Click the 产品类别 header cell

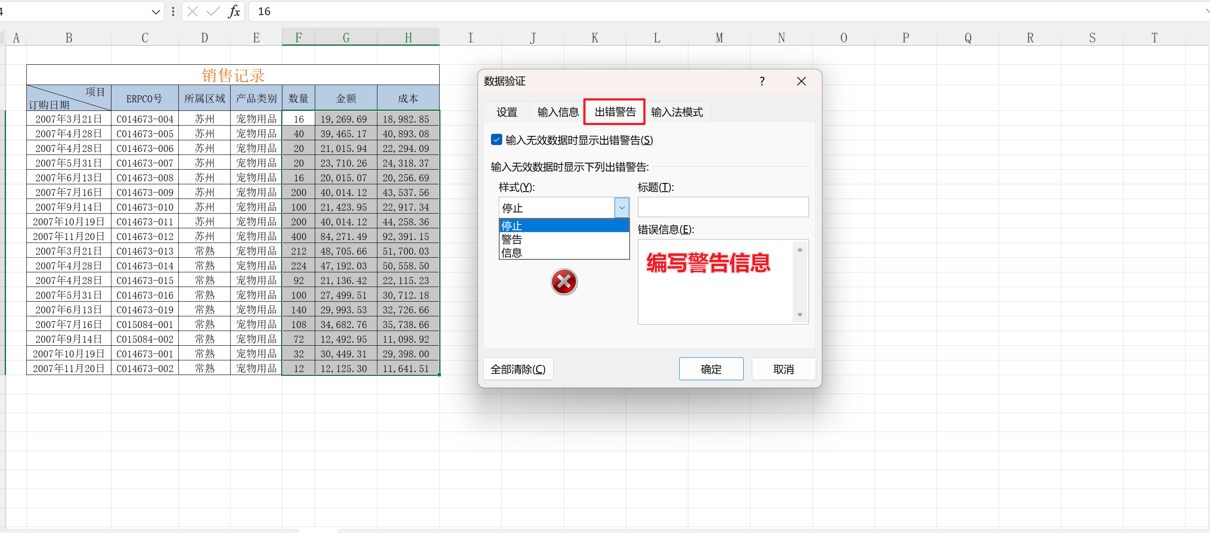click(x=256, y=98)
